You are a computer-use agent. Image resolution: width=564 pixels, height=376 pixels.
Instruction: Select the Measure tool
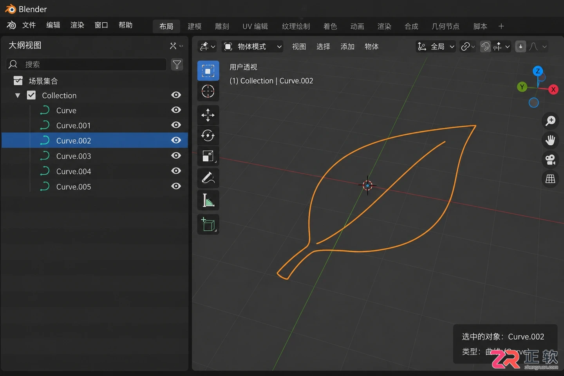click(x=208, y=201)
